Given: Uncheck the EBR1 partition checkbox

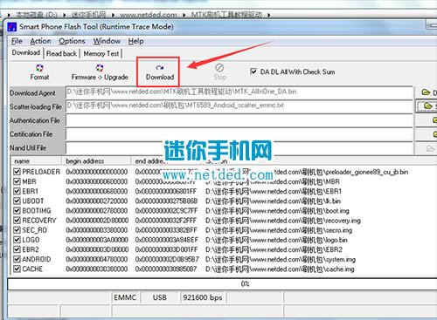Looking at the screenshot, I should tap(17, 191).
